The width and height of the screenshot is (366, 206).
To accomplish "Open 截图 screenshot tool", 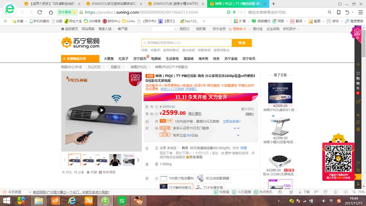I will tap(315, 21).
